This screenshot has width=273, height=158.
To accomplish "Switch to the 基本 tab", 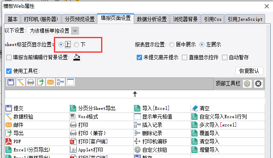I will coord(12,19).
